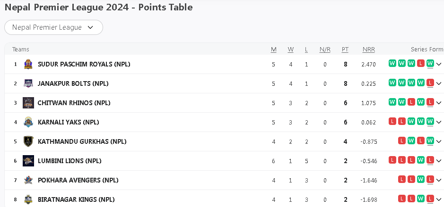444x207 pixels.
Task: Click the Chitwan Rhinos team logo
Action: click(x=28, y=103)
